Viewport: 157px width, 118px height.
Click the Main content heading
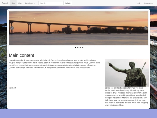[x=22, y=55]
